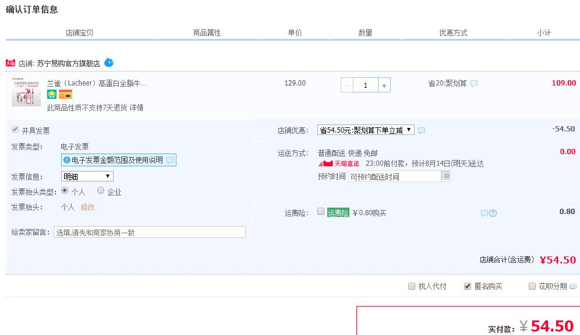Click the Tmall logo icon beside store name
The width and height of the screenshot is (580, 335).
(x=10, y=63)
